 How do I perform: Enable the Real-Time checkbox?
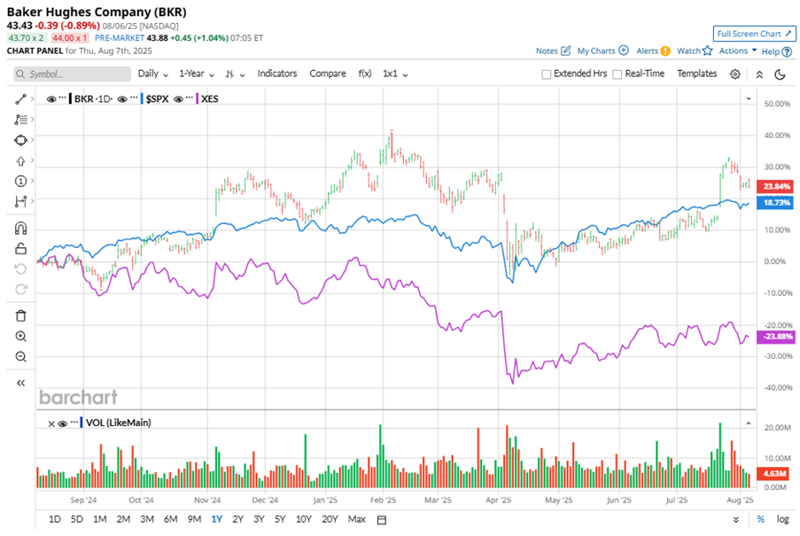(617, 74)
